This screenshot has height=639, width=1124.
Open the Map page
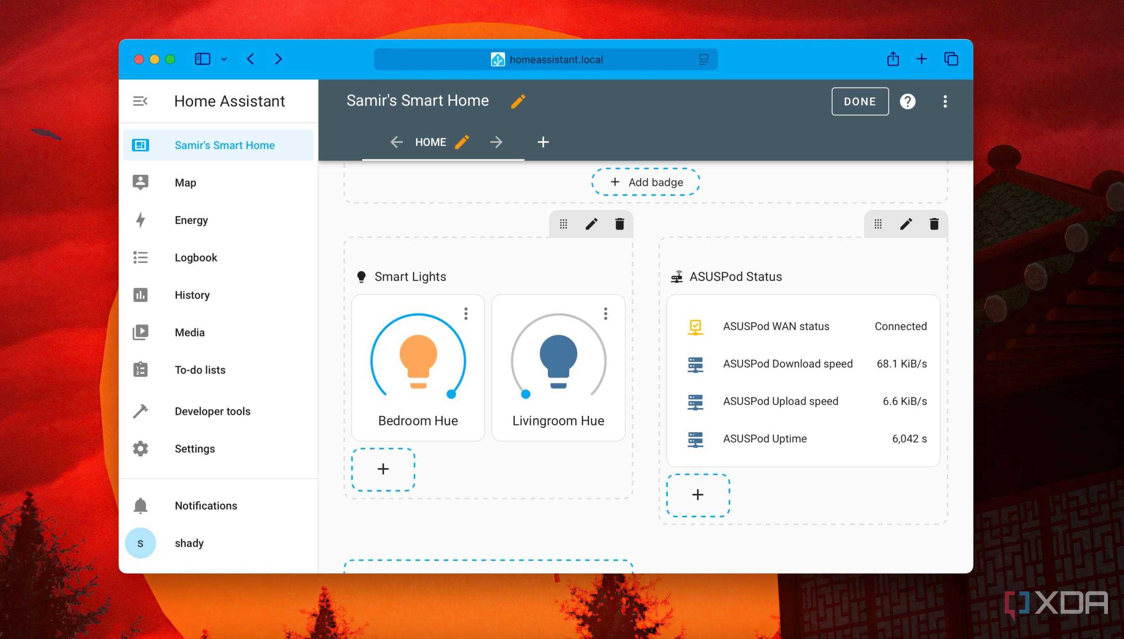(x=218, y=183)
